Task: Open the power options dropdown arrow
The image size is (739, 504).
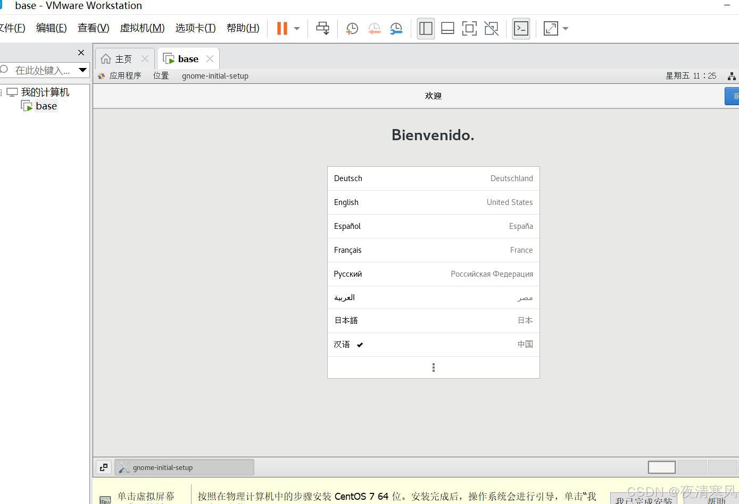Action: click(297, 29)
